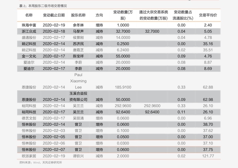
Task: Click the source note 资料来源 Wind 天风证券研究所
Action: click(x=40, y=162)
